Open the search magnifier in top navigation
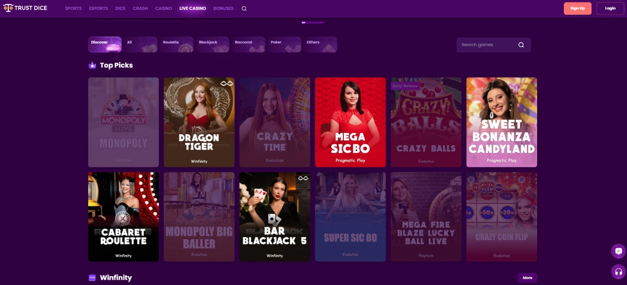627x285 pixels. coord(244,9)
